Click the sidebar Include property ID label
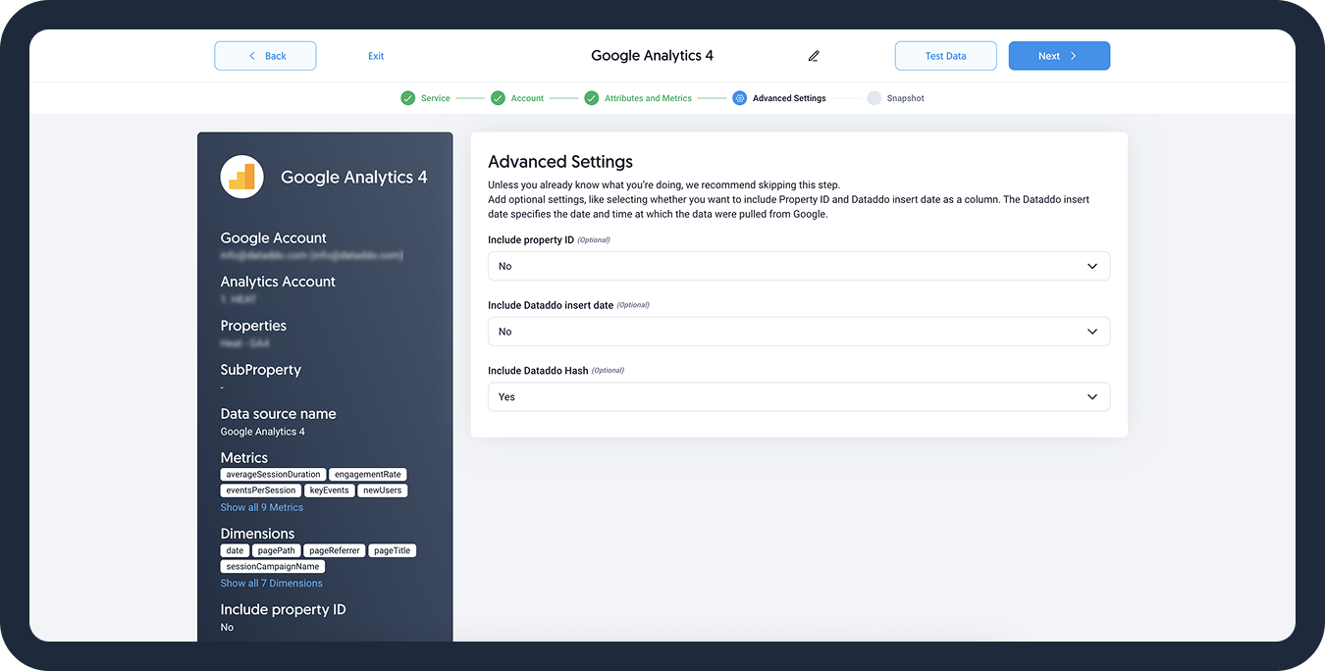 pos(284,609)
